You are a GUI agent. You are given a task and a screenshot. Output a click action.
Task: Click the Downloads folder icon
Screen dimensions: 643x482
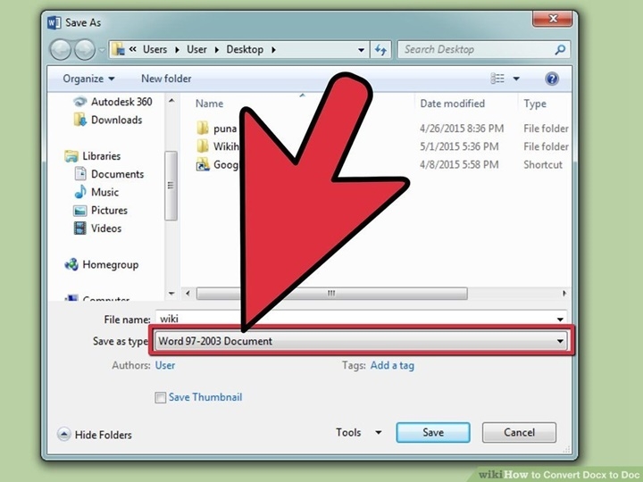pyautogui.click(x=80, y=120)
